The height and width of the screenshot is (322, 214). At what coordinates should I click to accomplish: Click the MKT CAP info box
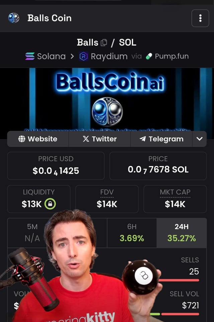coord(175,199)
